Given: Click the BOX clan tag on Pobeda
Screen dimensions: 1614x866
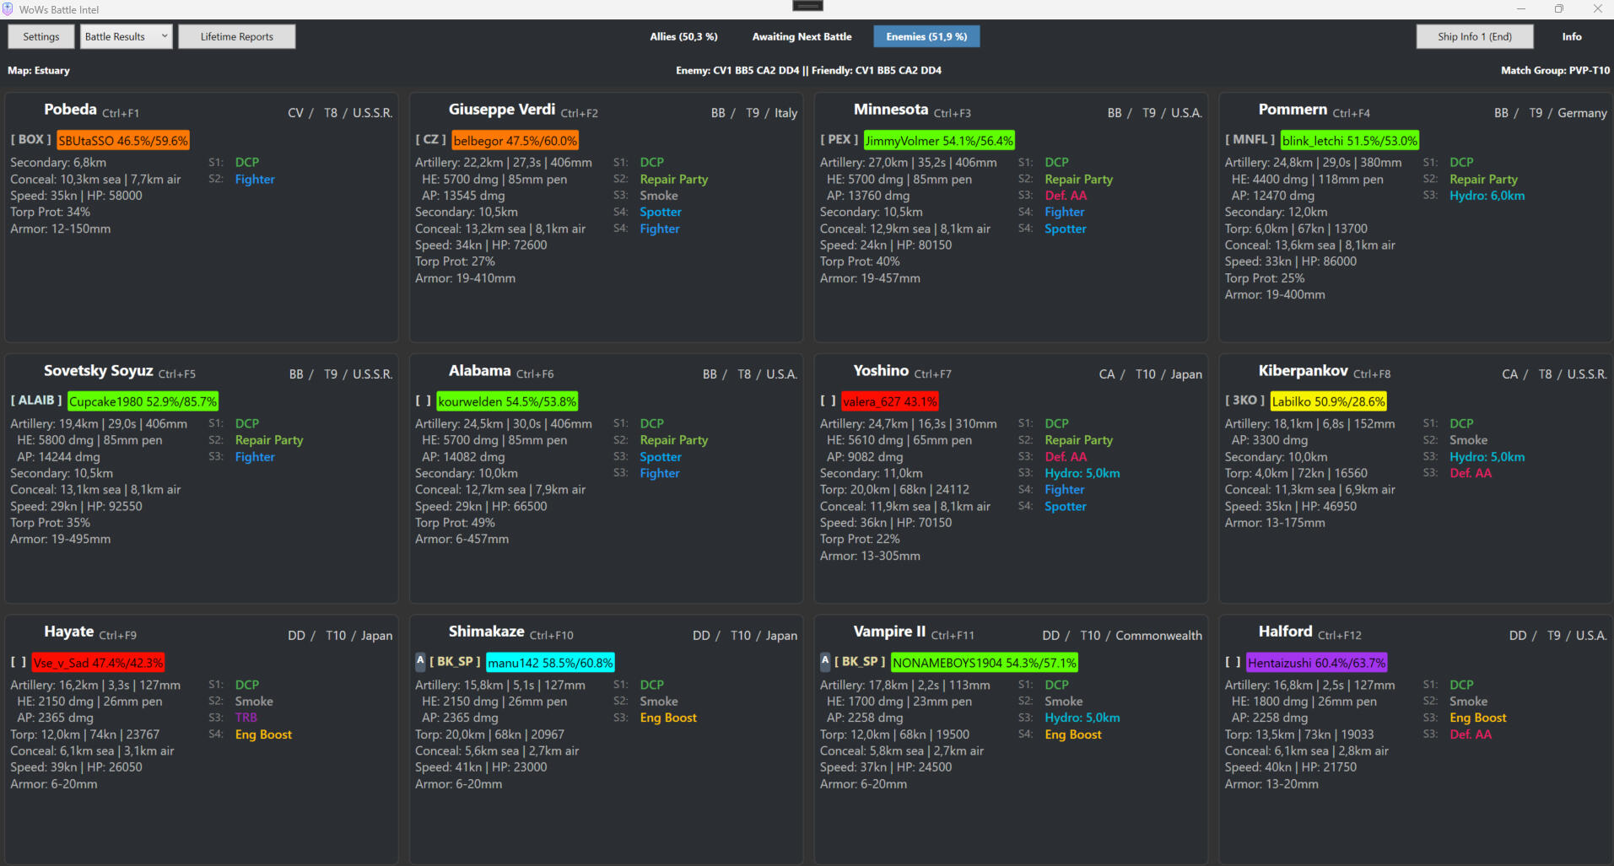Looking at the screenshot, I should pos(31,140).
